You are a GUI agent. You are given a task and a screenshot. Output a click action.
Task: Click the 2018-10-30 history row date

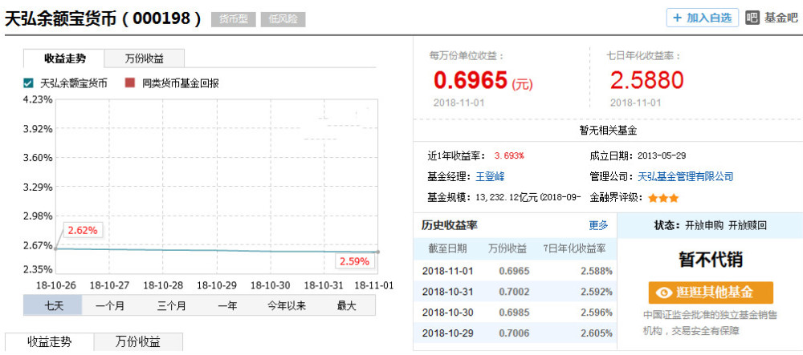pyautogui.click(x=447, y=313)
